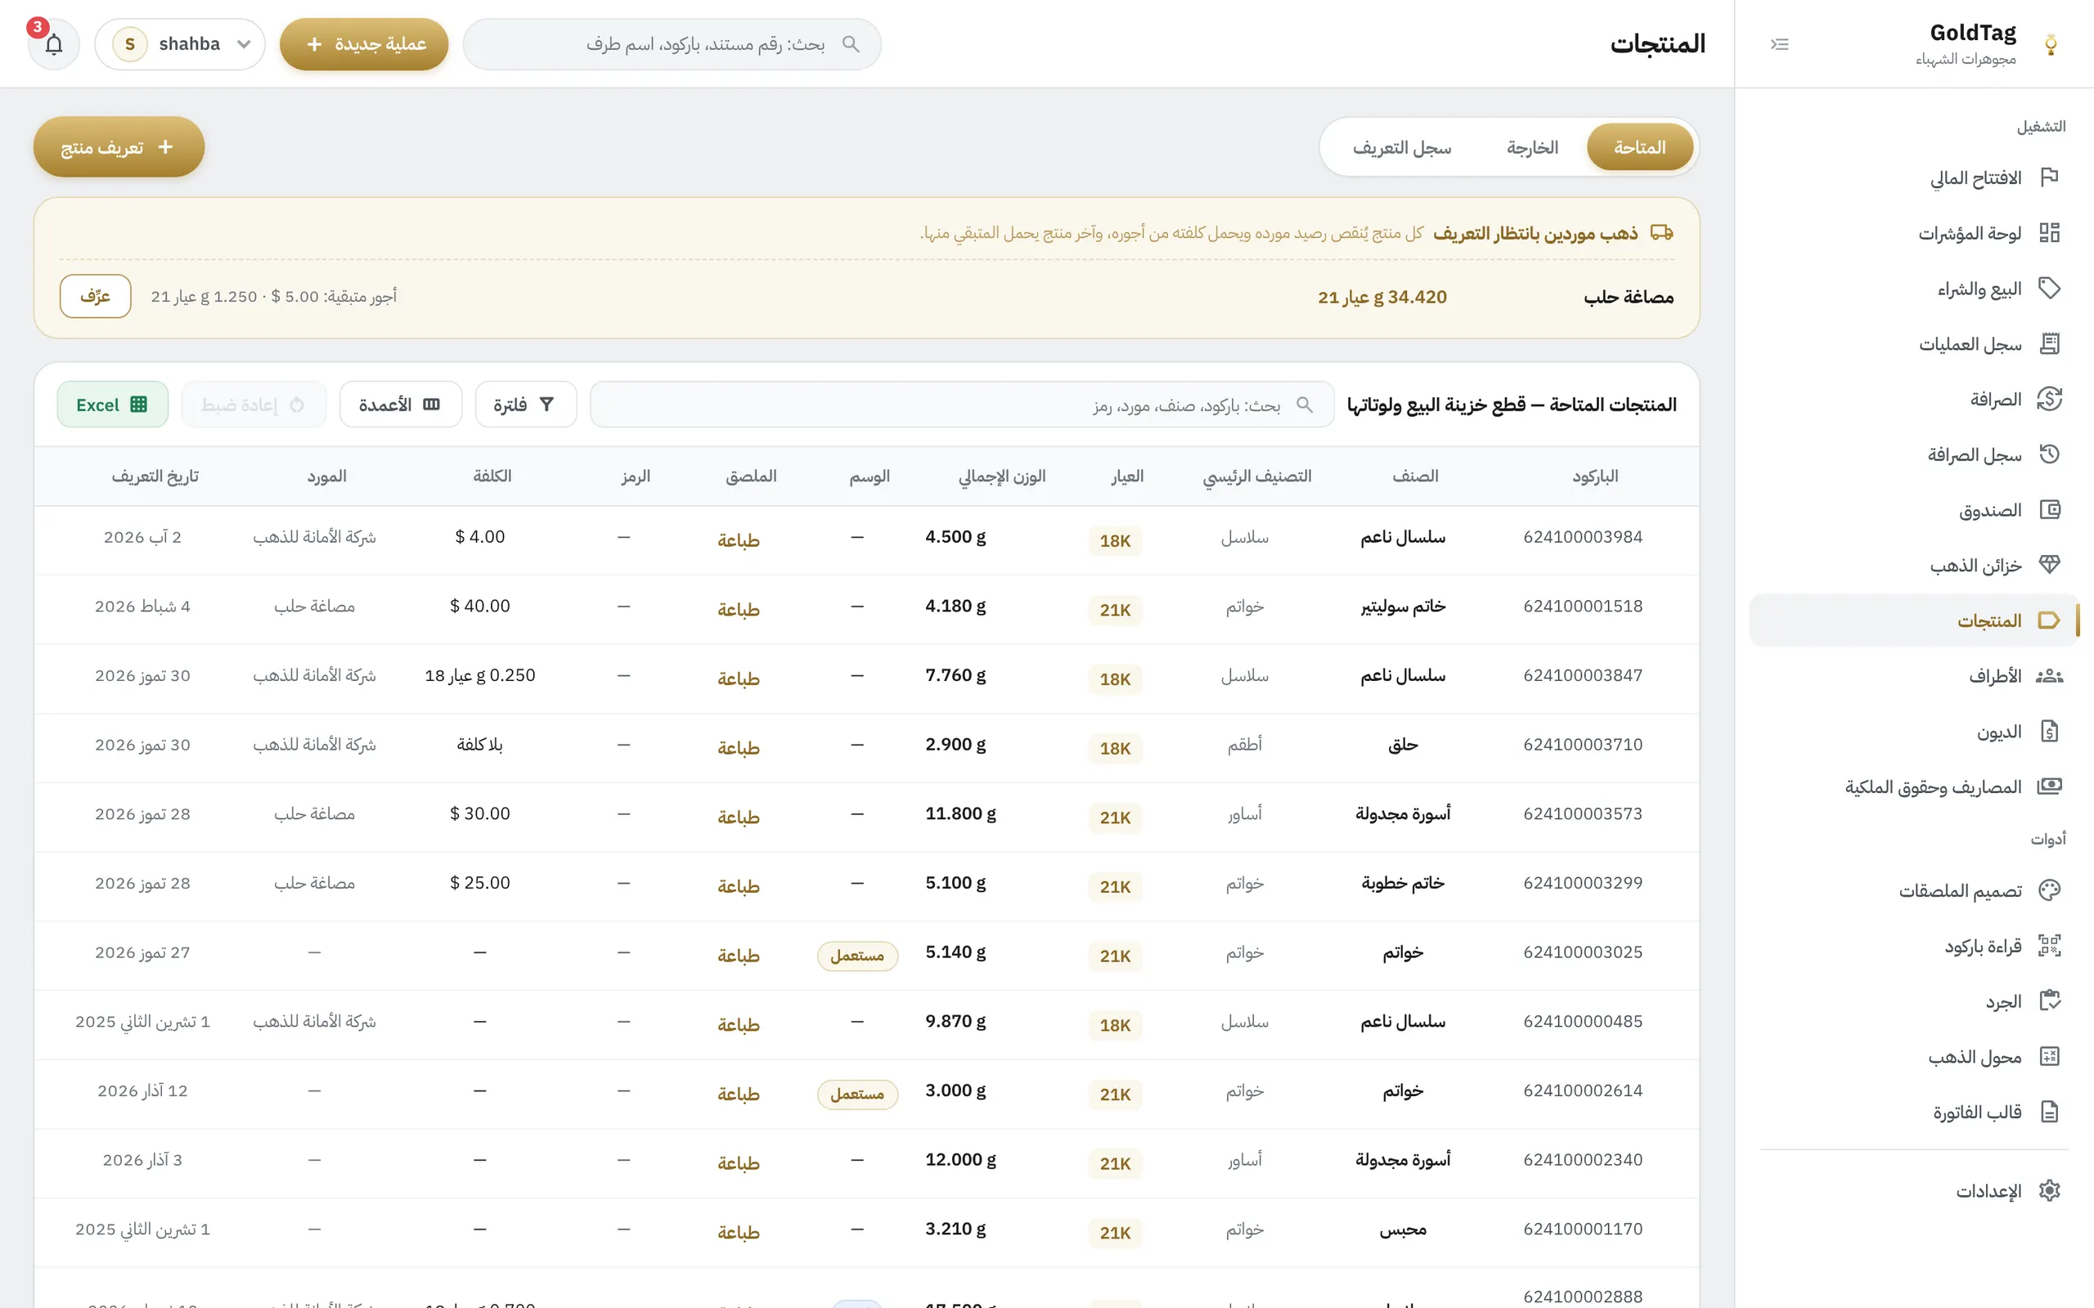Print label طباعة for barcode 624100003984
Image resolution: width=2094 pixels, height=1308 pixels.
pyautogui.click(x=738, y=540)
